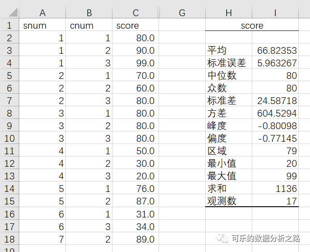The height and width of the screenshot is (252, 310).
Task: Select the cell with 50.0
Action: click(135, 151)
